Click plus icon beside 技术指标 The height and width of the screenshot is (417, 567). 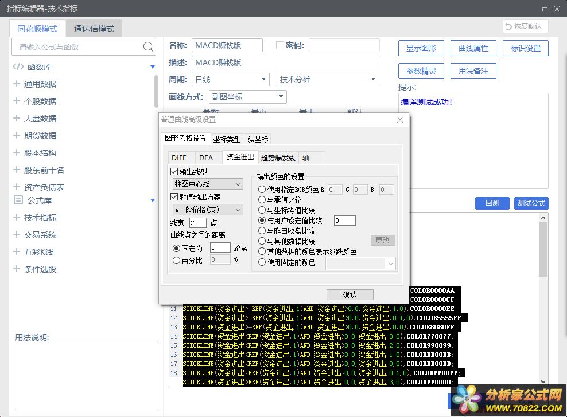click(x=16, y=217)
